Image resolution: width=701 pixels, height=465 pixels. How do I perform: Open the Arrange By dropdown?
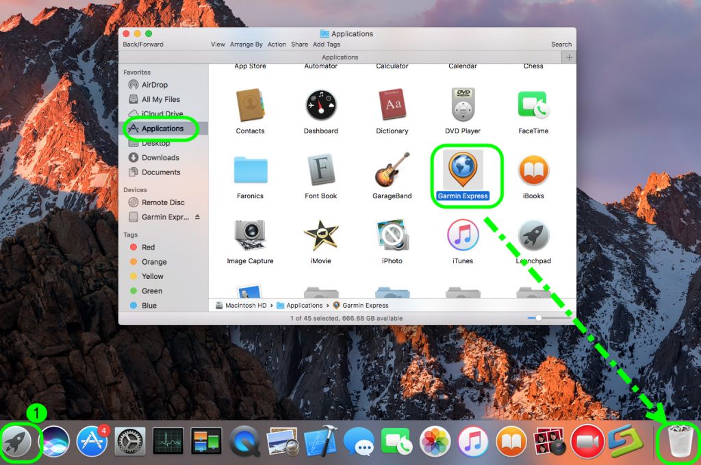click(x=246, y=44)
